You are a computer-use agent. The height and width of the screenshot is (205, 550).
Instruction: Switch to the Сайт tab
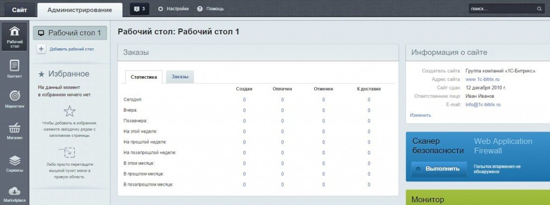coord(19,10)
